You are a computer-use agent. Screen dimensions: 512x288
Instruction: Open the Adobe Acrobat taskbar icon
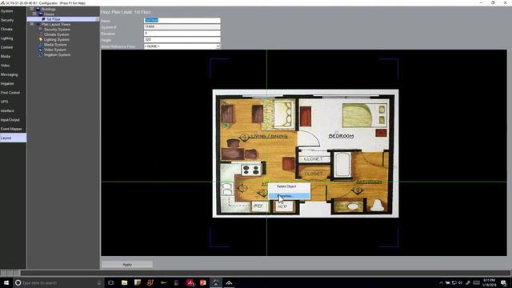coord(190,282)
